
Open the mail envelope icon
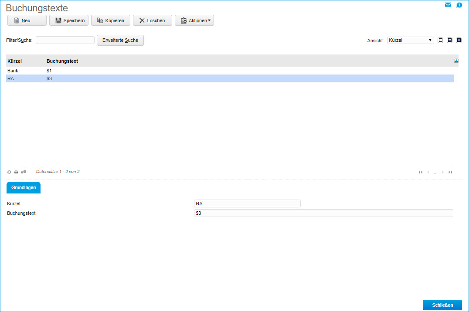pos(448,5)
